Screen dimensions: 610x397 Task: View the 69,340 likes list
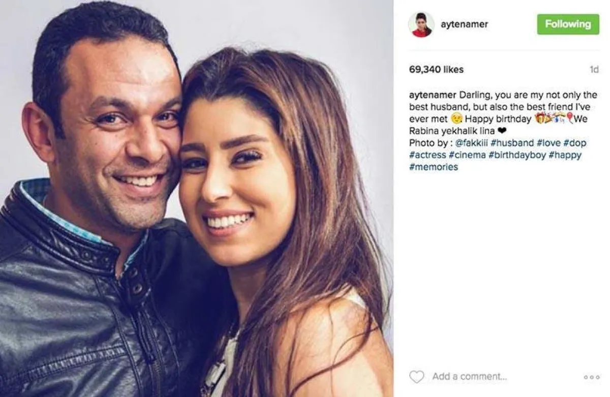(x=436, y=70)
